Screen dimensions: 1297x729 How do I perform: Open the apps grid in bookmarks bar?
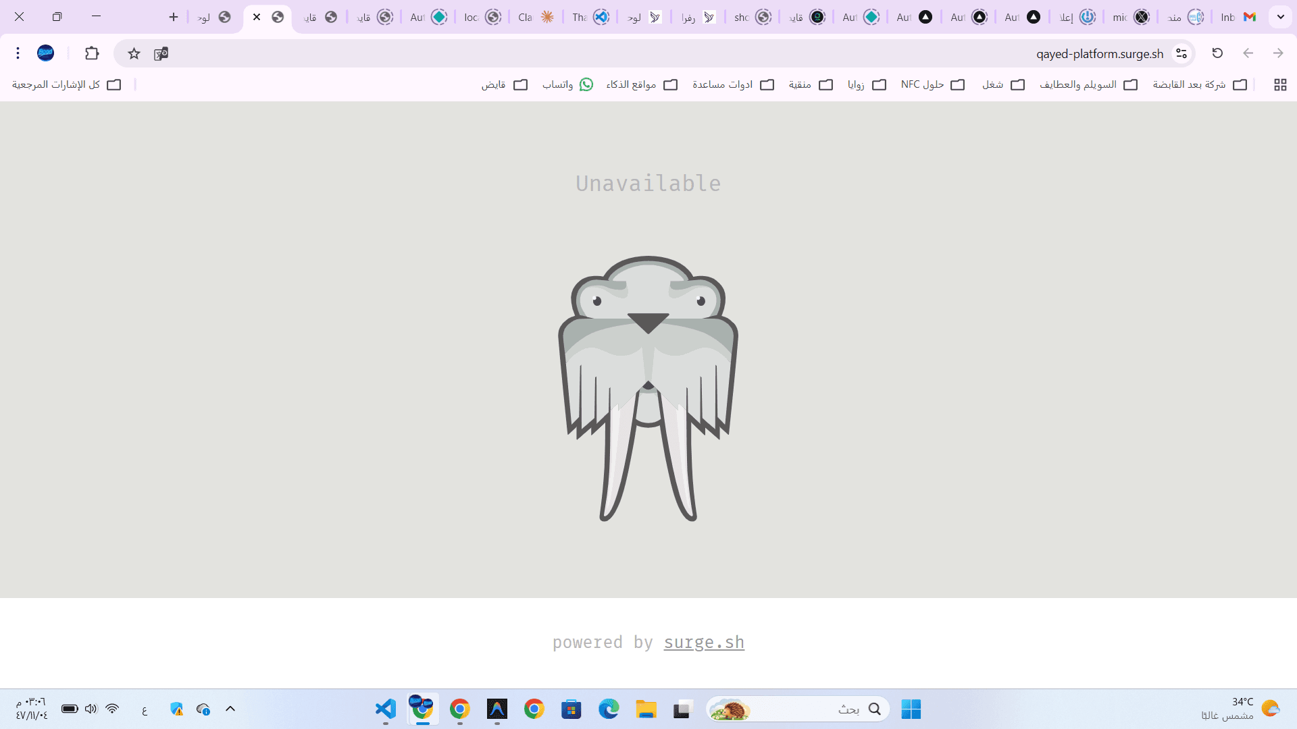point(1280,84)
